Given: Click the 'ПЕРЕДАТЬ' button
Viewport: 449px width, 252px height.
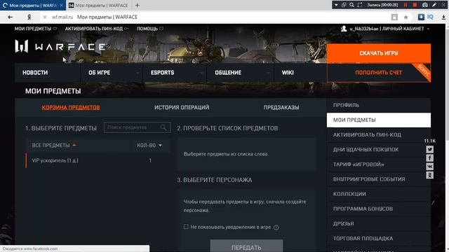Looking at the screenshot, I should point(246,246).
